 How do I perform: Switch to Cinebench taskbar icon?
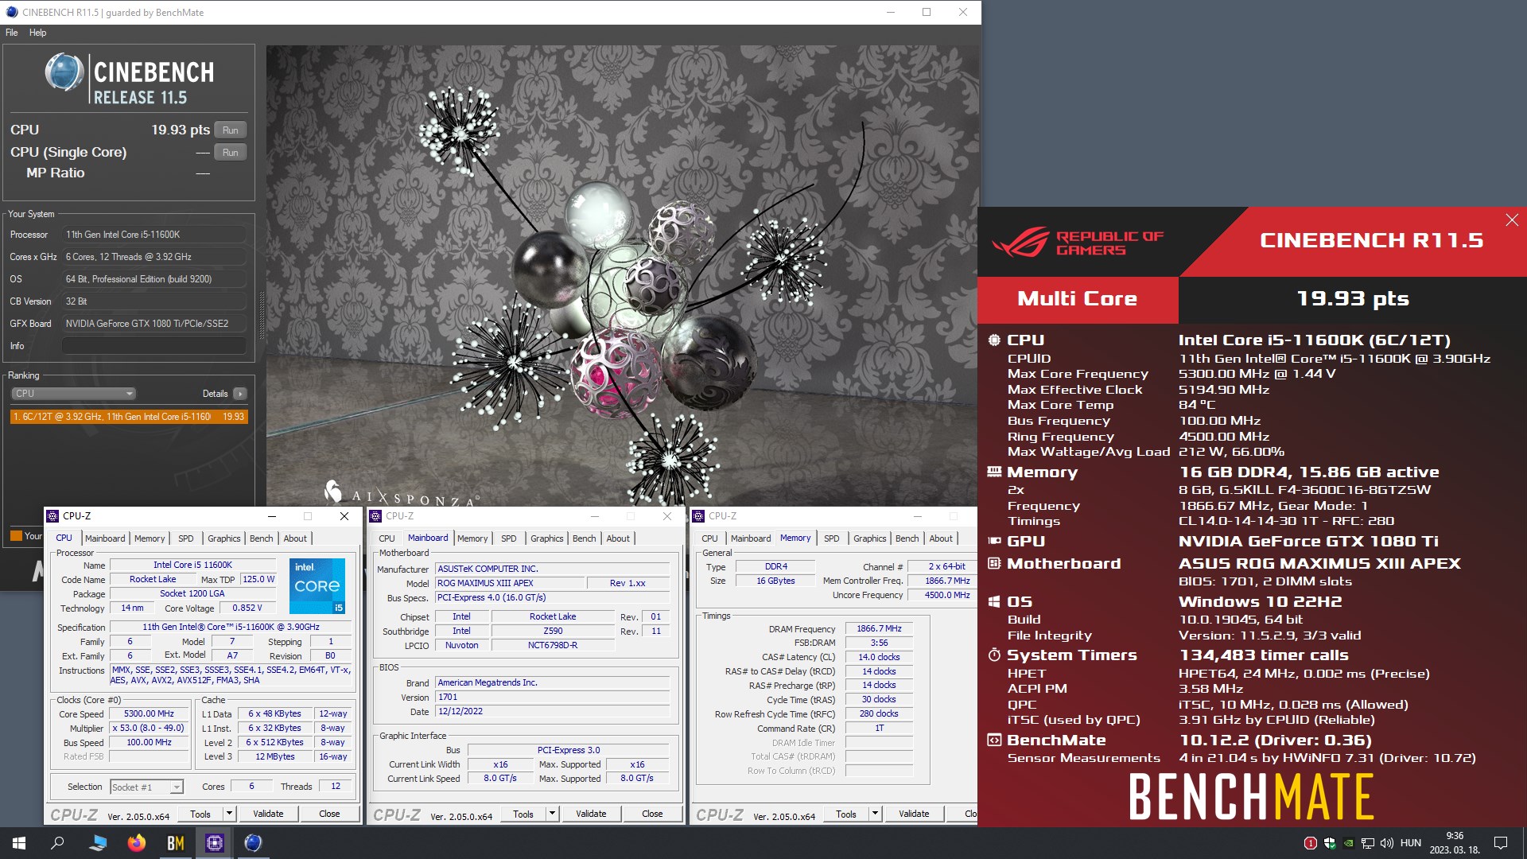click(253, 843)
